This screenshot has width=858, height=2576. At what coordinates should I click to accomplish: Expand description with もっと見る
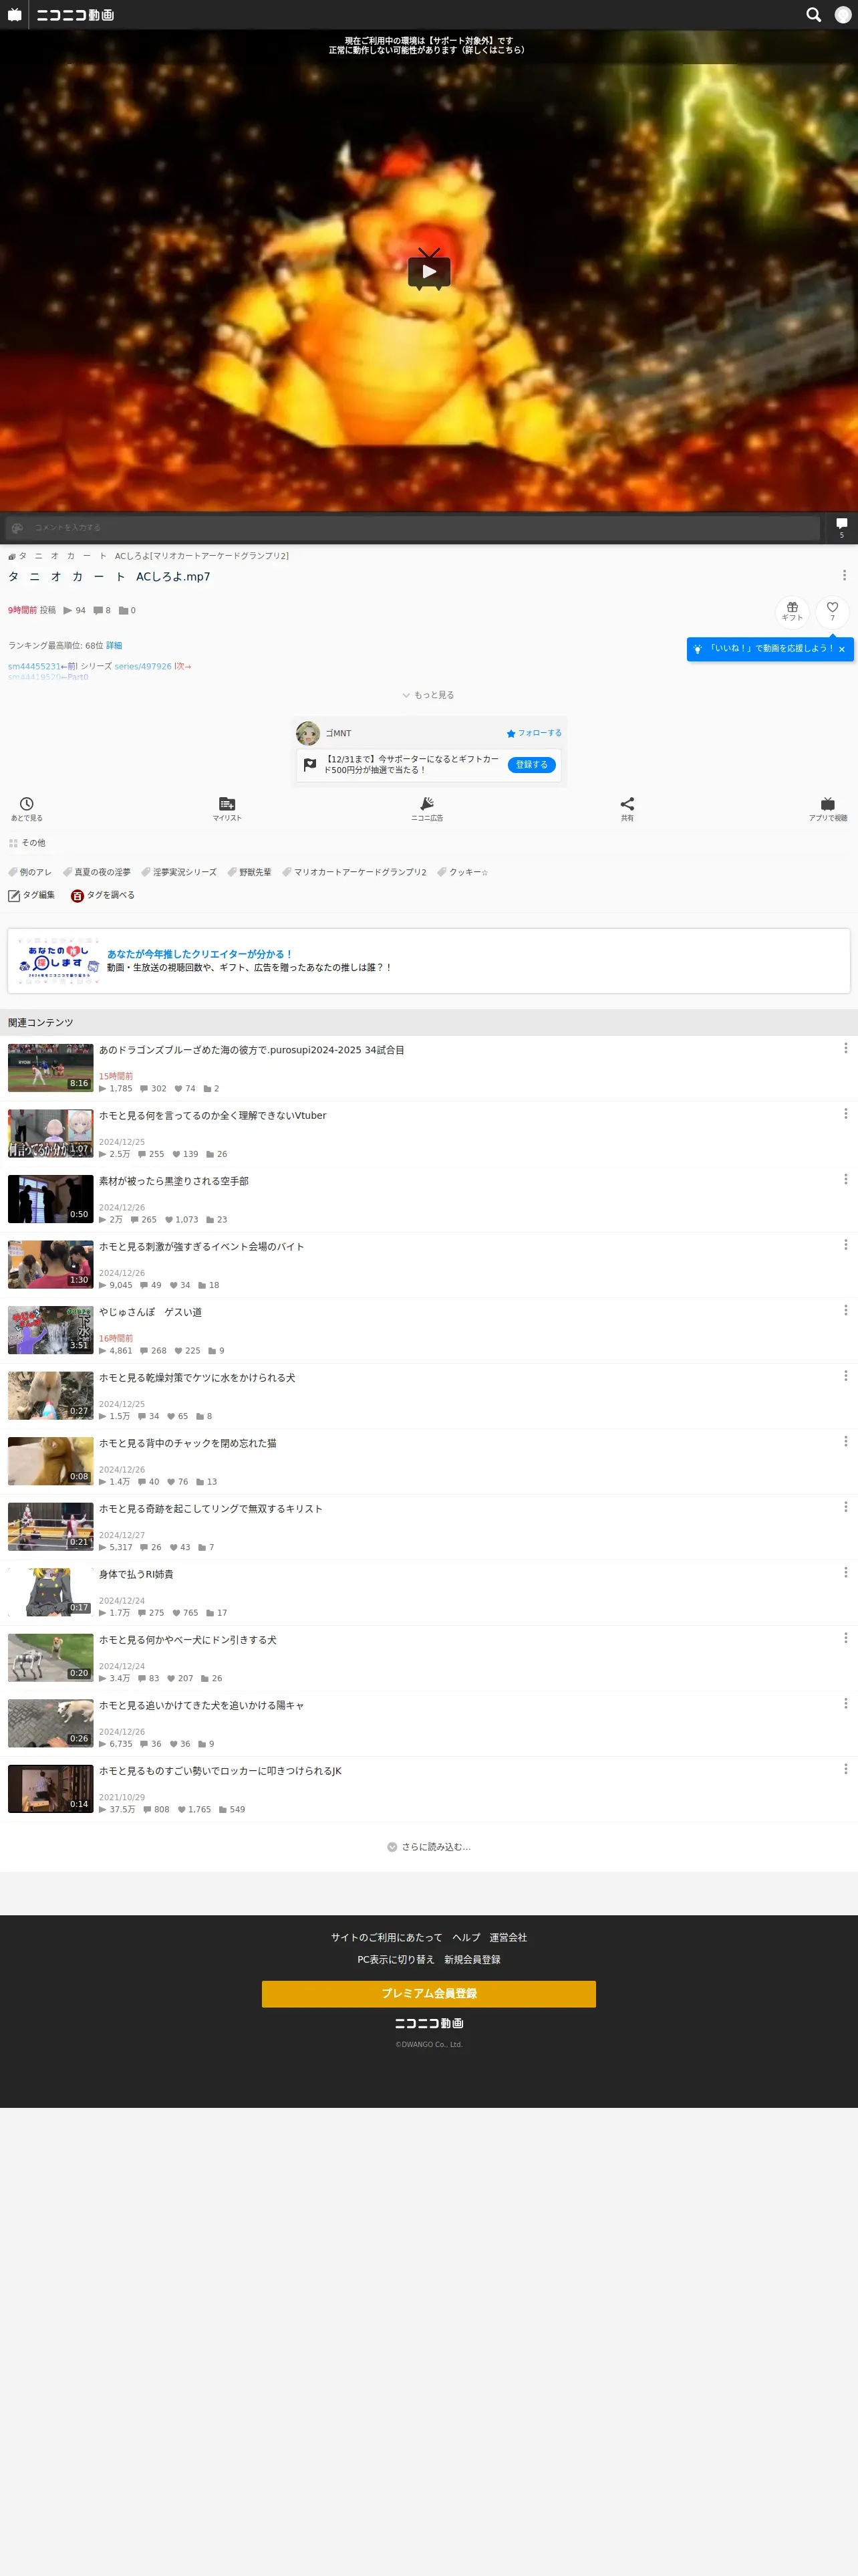click(428, 695)
